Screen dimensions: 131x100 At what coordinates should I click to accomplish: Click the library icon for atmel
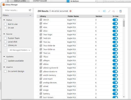(41, 86)
